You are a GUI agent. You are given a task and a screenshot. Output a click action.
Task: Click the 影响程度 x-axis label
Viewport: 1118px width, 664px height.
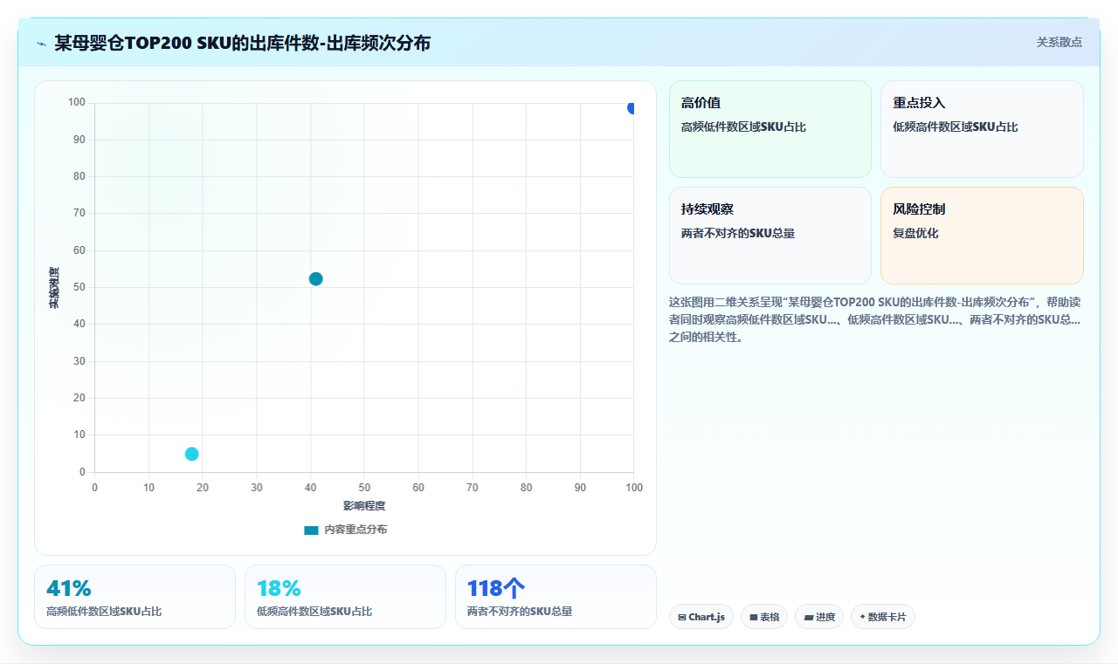pyautogui.click(x=364, y=506)
